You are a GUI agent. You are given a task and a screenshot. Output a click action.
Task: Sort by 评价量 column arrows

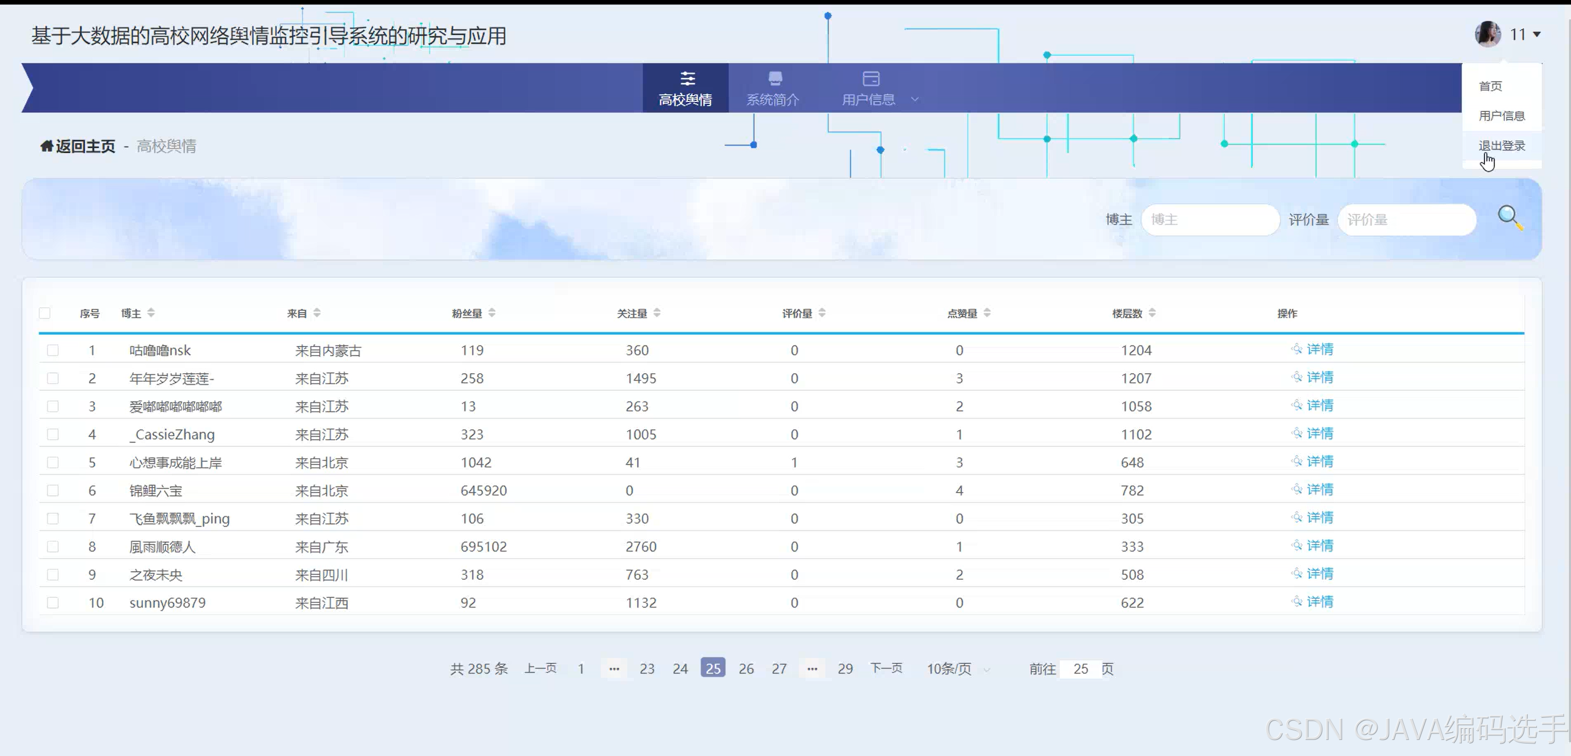pyautogui.click(x=822, y=313)
